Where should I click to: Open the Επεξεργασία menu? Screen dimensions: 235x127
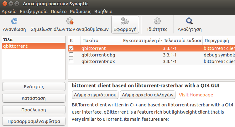34,12
